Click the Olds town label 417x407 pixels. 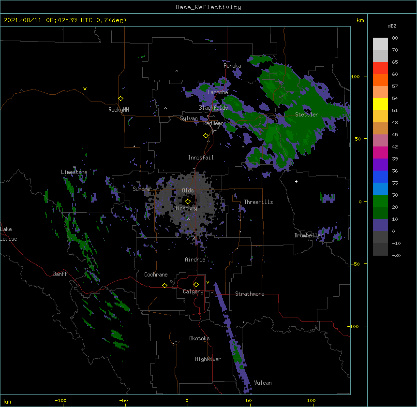click(188, 190)
